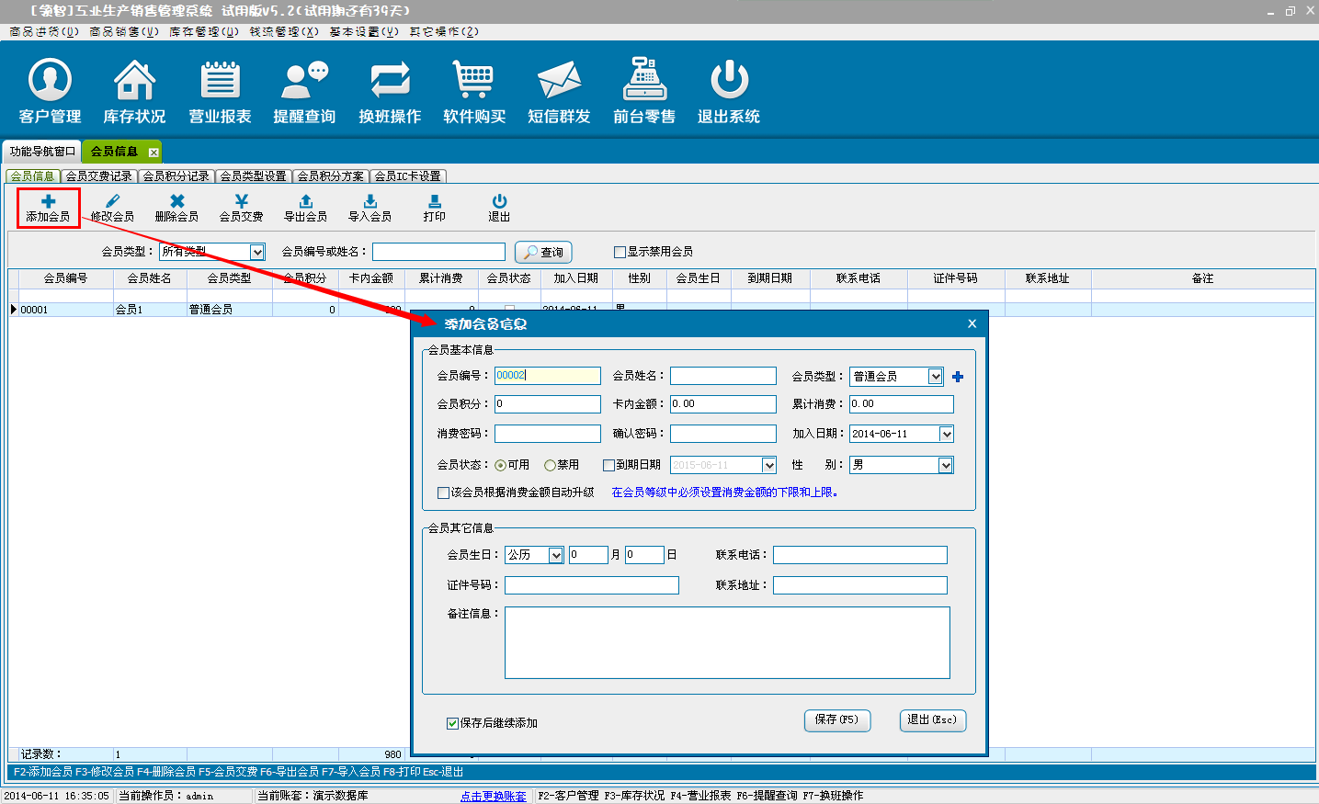Viewport: 1319px width, 804px height.
Task: Click blue plus next to 会员类型
Action: 958,377
